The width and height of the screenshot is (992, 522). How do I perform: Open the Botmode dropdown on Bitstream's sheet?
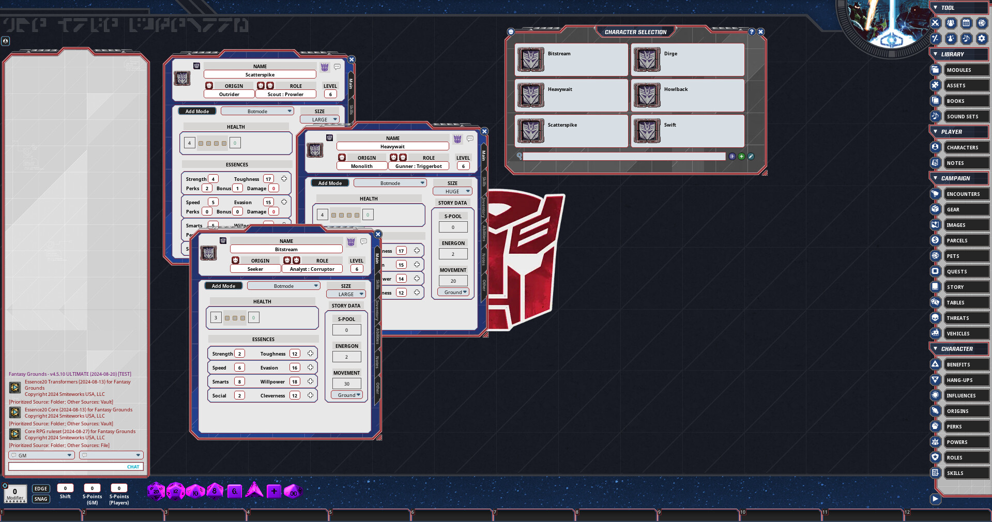(x=283, y=285)
